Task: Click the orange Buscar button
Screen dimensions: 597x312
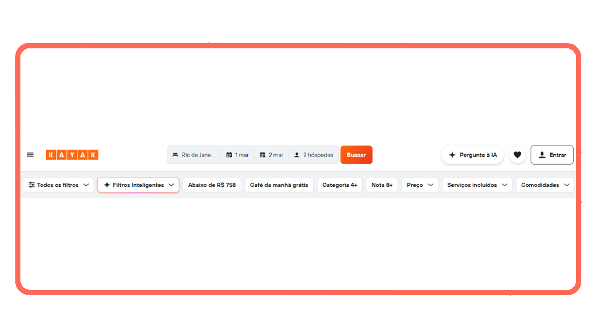Action: click(356, 155)
